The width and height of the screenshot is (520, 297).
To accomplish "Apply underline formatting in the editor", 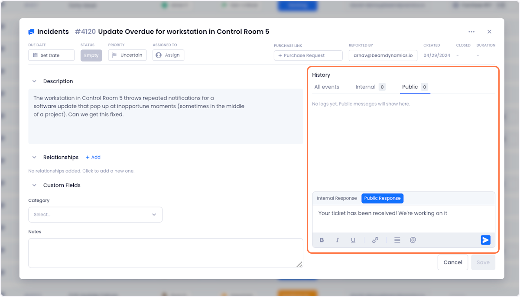I will [353, 240].
